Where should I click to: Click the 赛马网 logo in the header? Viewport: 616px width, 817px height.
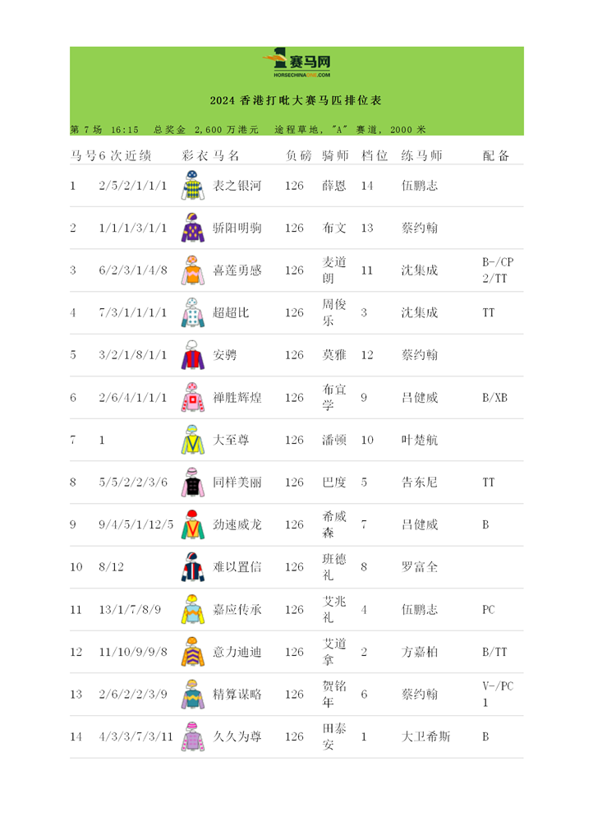coord(297,62)
